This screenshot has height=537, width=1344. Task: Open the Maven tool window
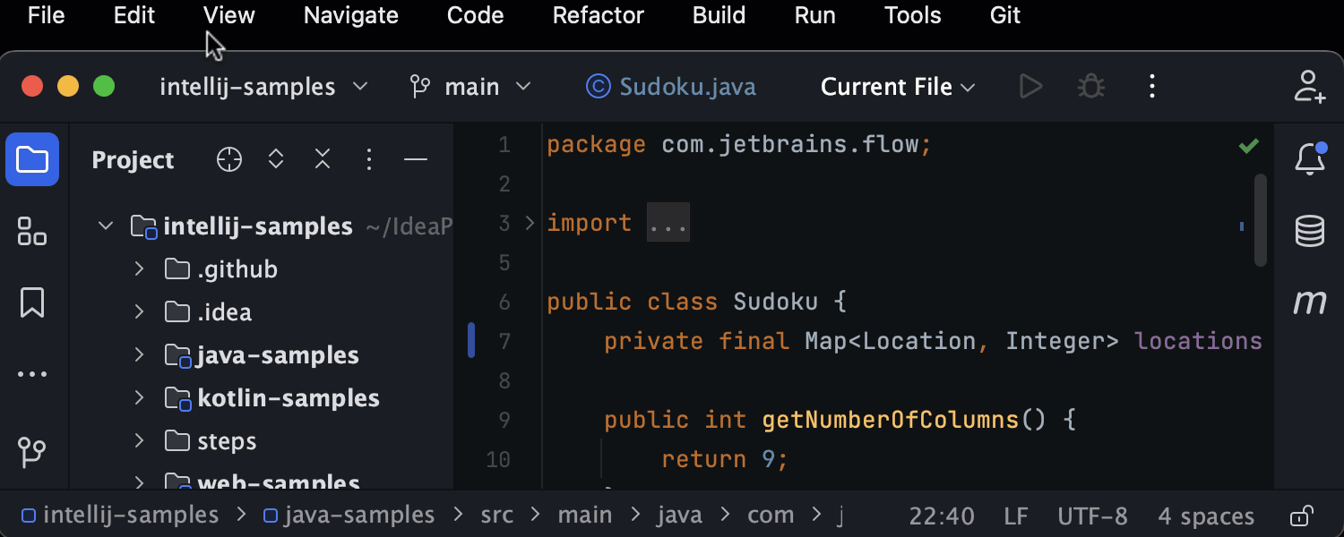[x=1310, y=303]
